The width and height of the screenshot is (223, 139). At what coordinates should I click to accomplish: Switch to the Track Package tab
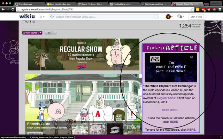pos(29,4)
